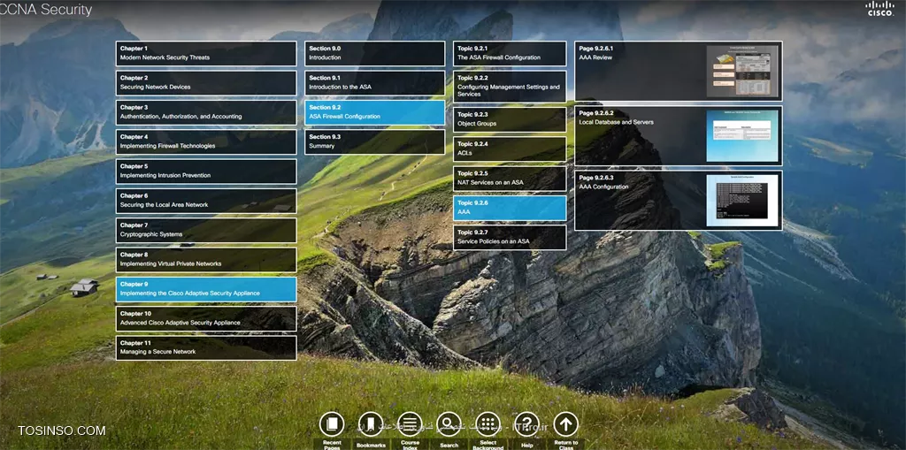Open Chapter 8 Implementing Virtual Private Networks
Screen dimensions: 906x450
pos(206,259)
